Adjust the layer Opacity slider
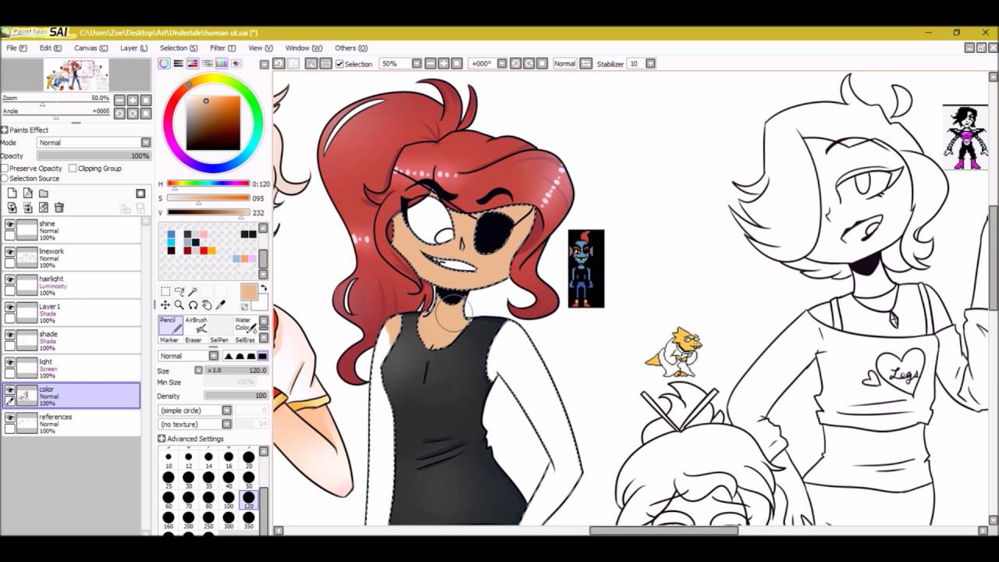The width and height of the screenshot is (999, 562). pos(94,156)
